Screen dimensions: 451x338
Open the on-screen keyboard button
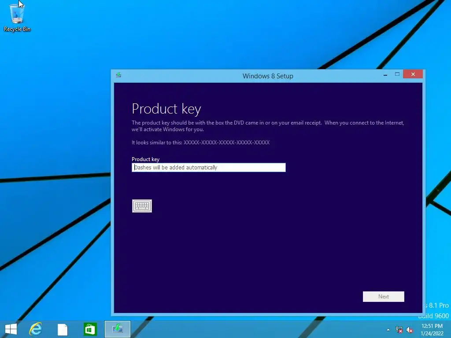click(142, 206)
